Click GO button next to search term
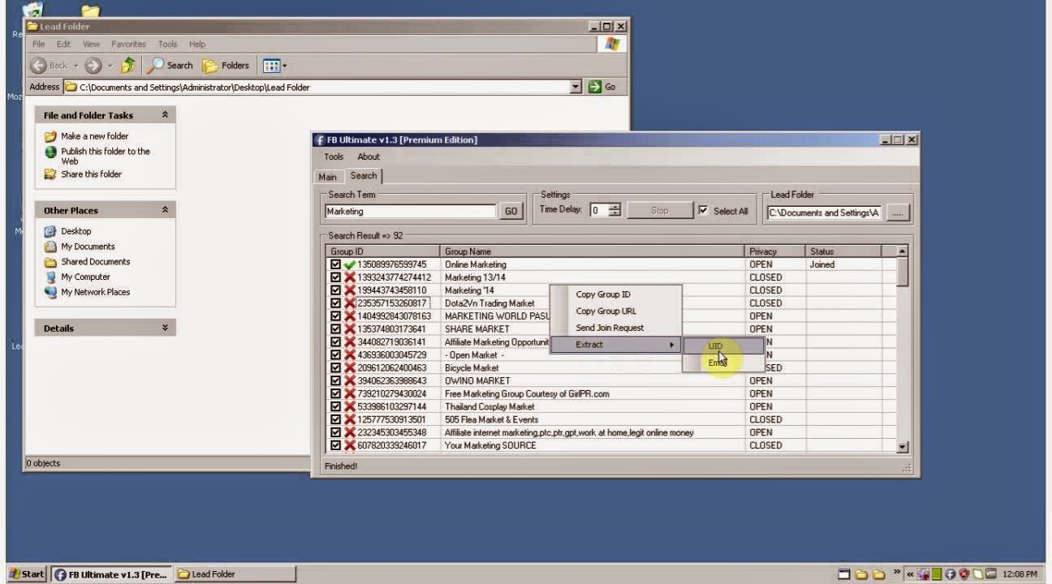The image size is (1052, 584). 511,211
